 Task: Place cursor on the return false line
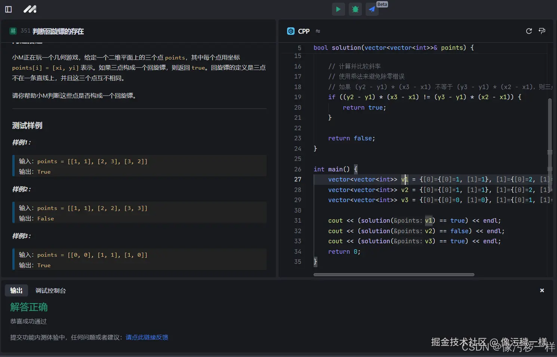(351, 138)
